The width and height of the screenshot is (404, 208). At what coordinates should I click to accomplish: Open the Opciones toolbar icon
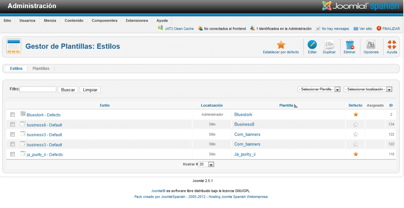371,45
